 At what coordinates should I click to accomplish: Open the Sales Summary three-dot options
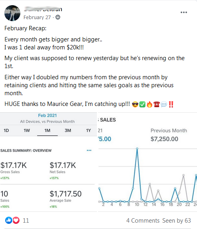[x=89, y=150]
